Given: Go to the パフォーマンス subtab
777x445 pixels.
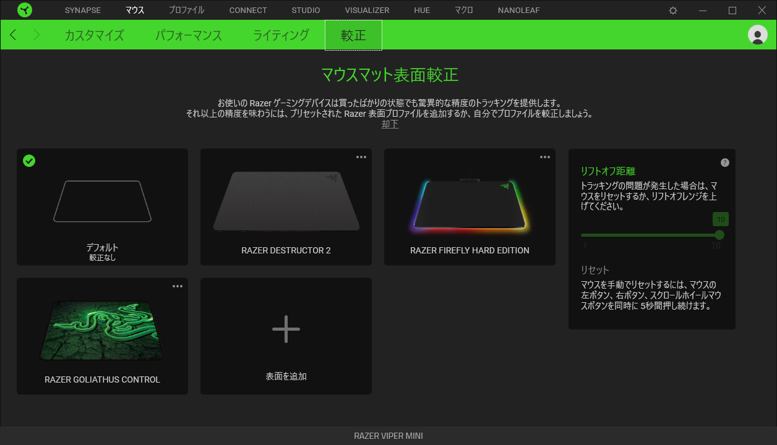Looking at the screenshot, I should [189, 35].
